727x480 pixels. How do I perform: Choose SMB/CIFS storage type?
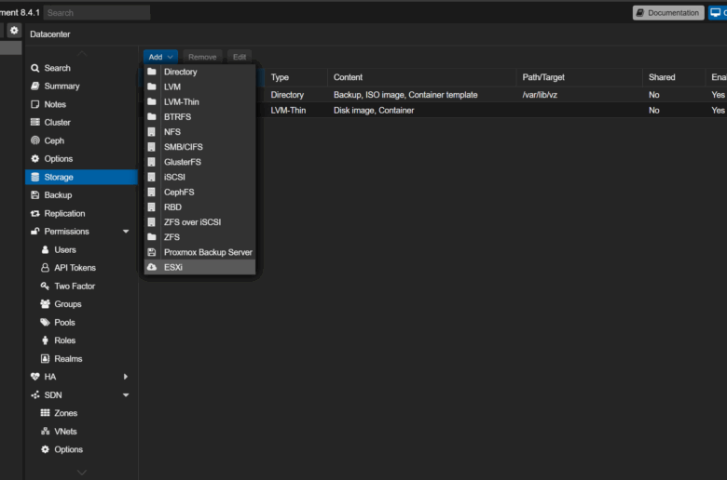(199, 147)
